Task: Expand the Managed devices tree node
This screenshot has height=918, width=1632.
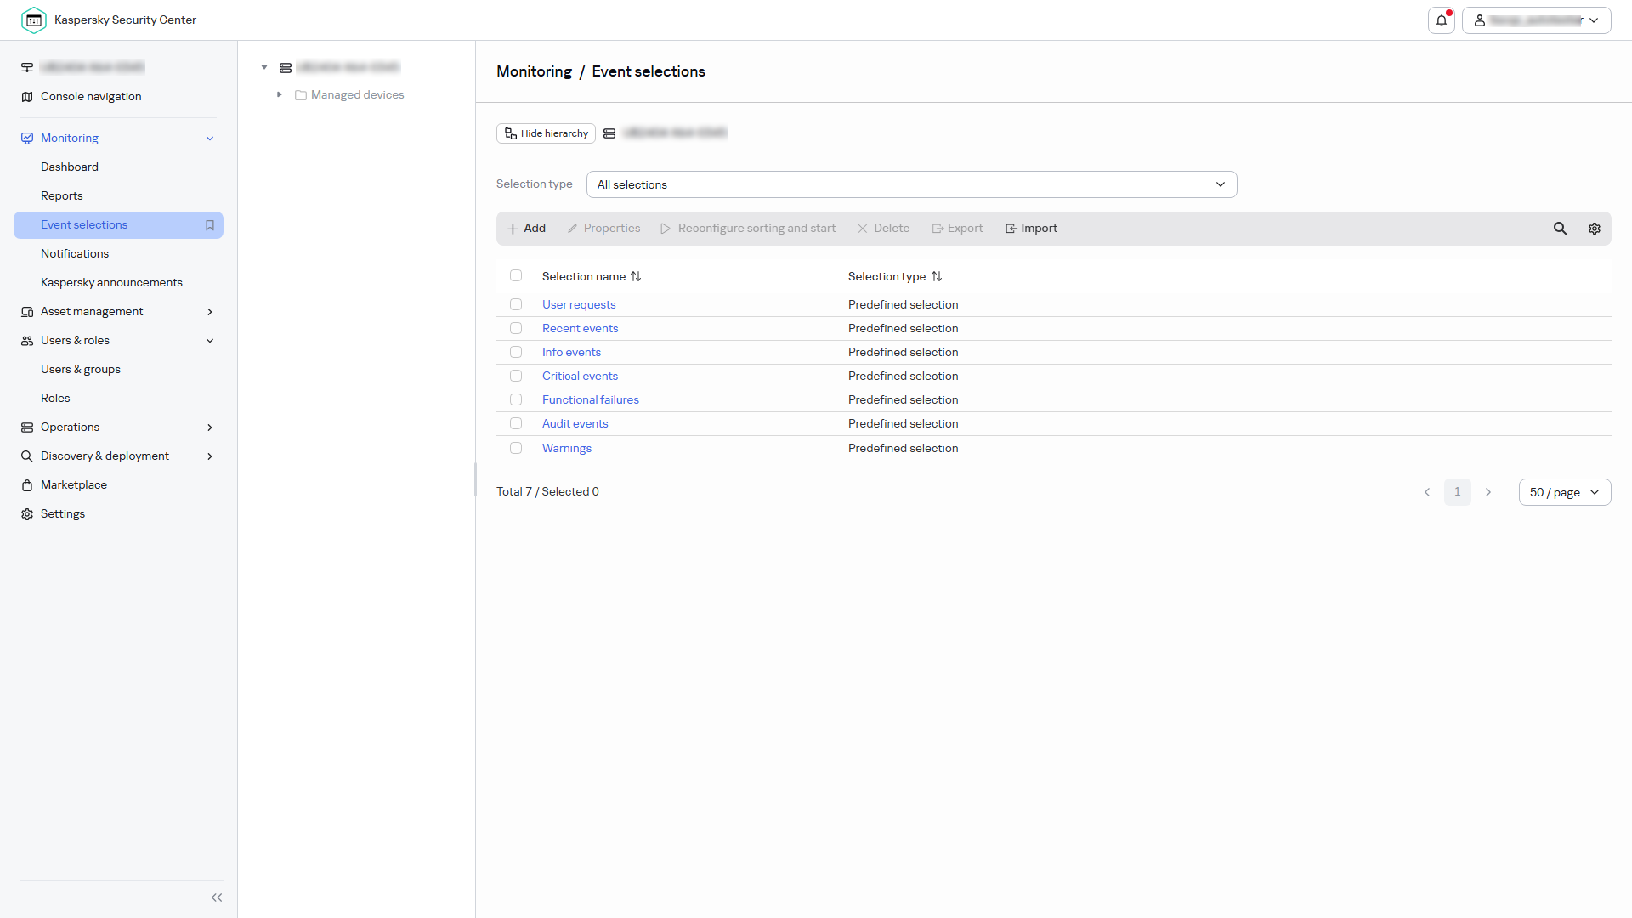Action: 279,94
